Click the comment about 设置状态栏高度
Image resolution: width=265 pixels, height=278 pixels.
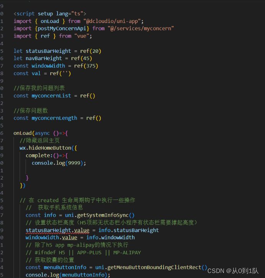pyautogui.click(x=112, y=223)
